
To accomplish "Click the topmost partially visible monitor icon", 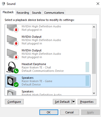I will (12, 28).
